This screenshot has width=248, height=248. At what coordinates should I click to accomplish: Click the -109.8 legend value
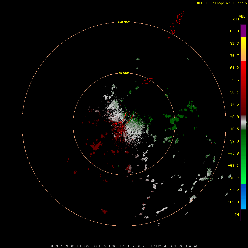click(x=232, y=202)
